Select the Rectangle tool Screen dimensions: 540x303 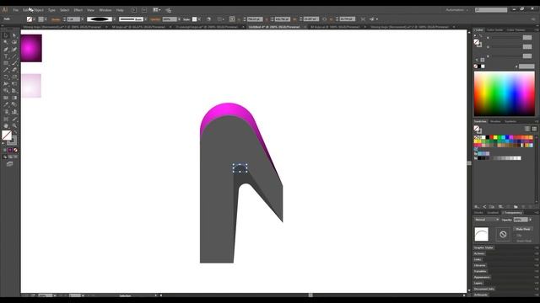[6, 63]
